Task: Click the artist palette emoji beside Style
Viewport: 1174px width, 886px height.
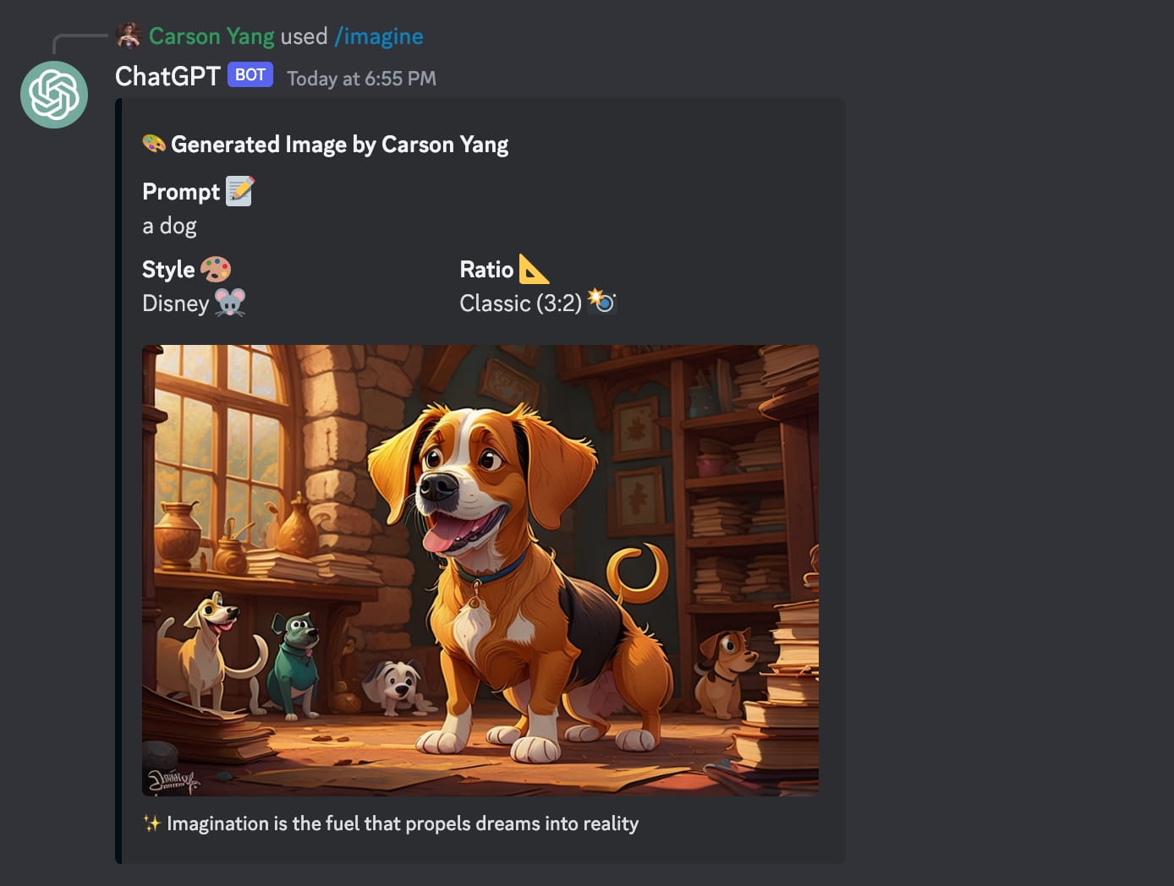Action: pos(216,269)
